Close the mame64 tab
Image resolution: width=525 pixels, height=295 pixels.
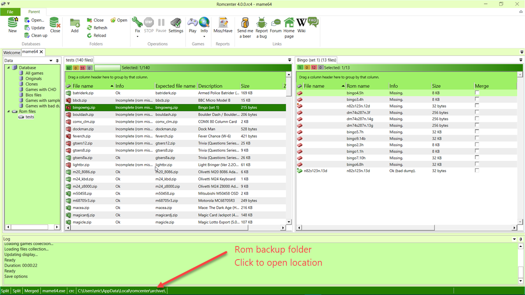point(42,52)
